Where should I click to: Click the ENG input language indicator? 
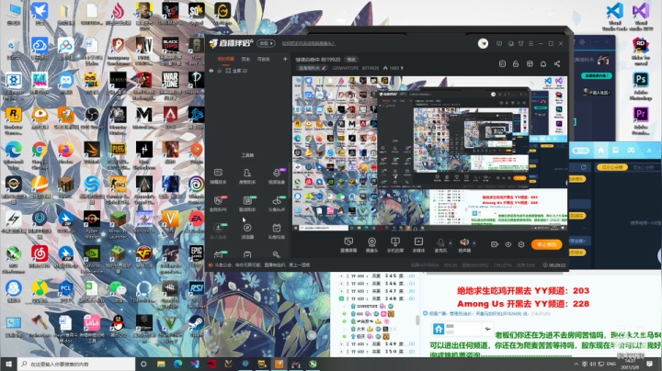(x=611, y=364)
